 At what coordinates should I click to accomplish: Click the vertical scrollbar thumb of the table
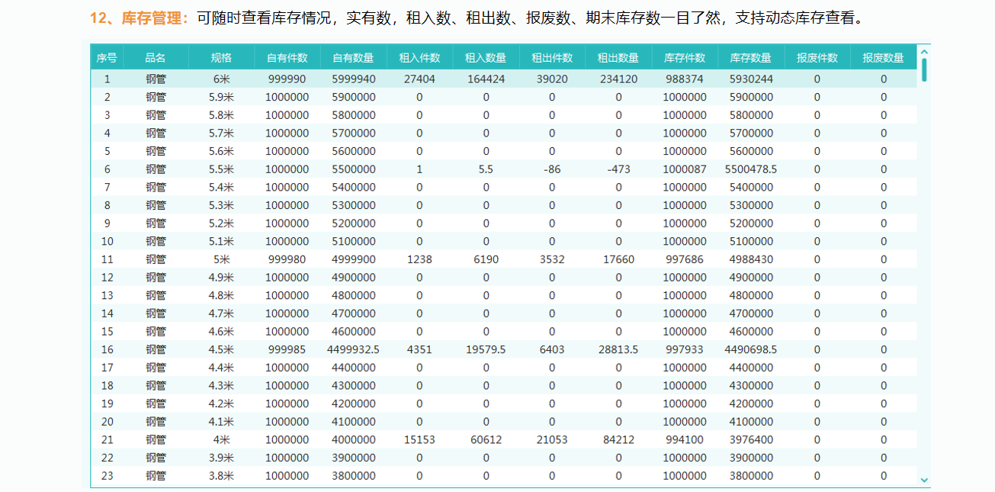click(x=924, y=69)
